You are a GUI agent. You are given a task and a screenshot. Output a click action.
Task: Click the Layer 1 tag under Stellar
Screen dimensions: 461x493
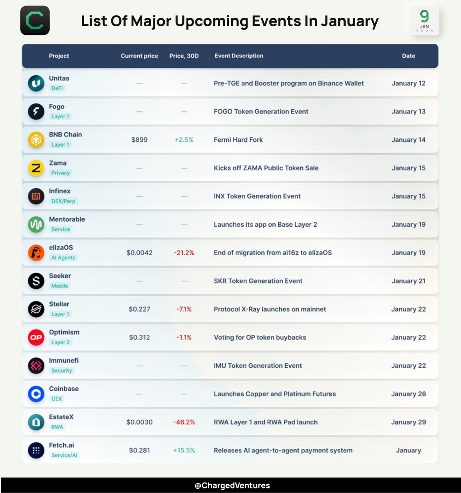[x=60, y=314]
